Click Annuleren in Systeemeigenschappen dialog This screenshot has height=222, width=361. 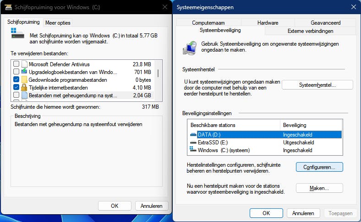[x=303, y=213]
